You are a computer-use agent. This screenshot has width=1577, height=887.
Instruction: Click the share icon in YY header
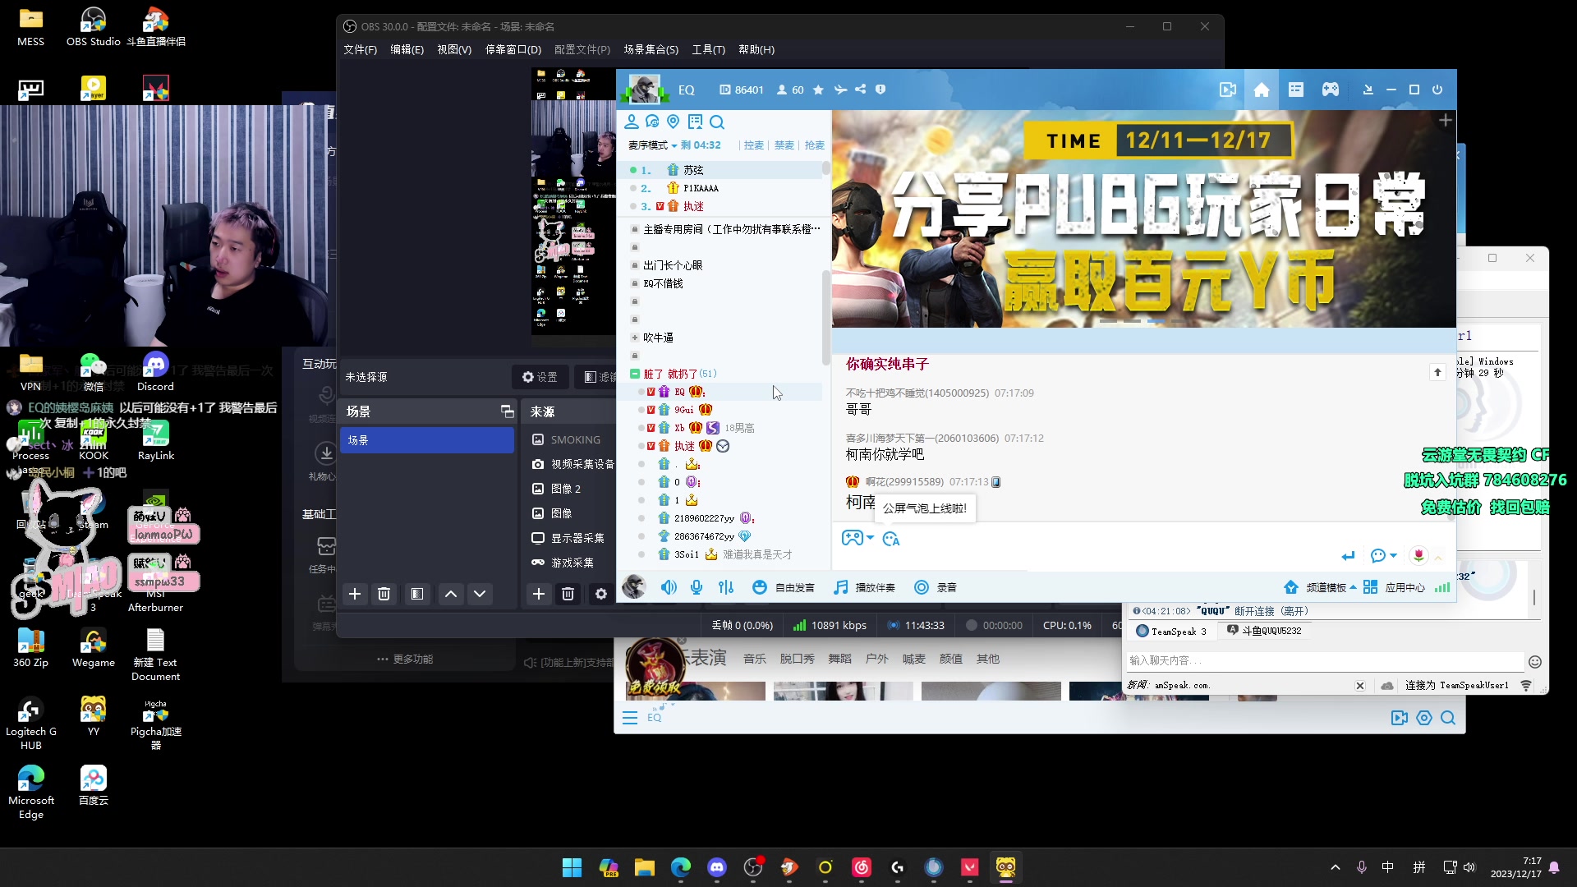[860, 90]
